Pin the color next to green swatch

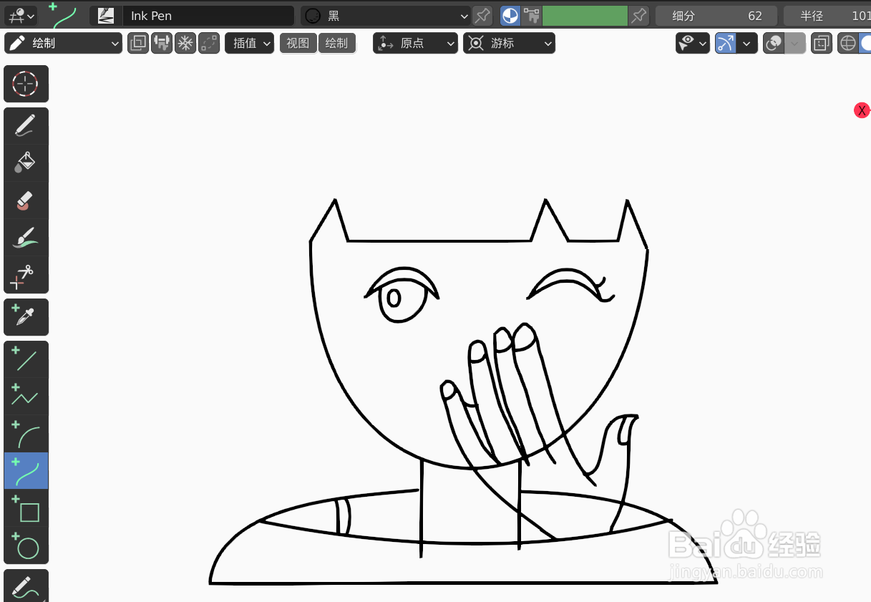(x=638, y=16)
